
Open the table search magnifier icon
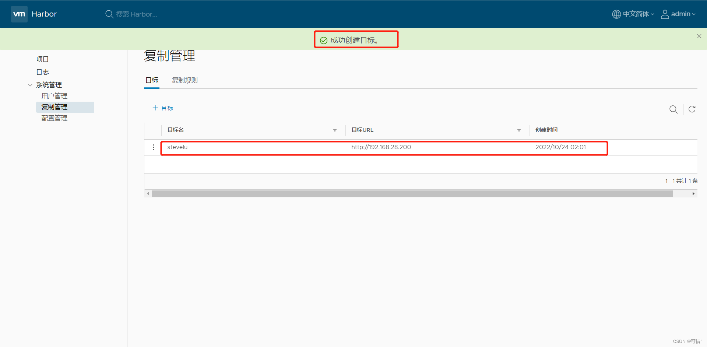[673, 109]
